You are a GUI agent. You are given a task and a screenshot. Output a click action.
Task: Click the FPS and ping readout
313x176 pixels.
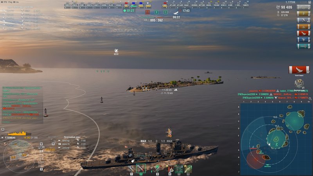pyautogui.click(x=9, y=2)
